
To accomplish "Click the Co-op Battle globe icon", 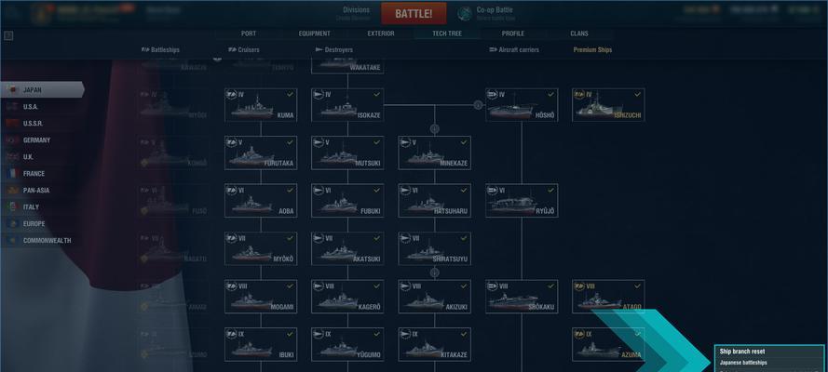I will [465, 14].
